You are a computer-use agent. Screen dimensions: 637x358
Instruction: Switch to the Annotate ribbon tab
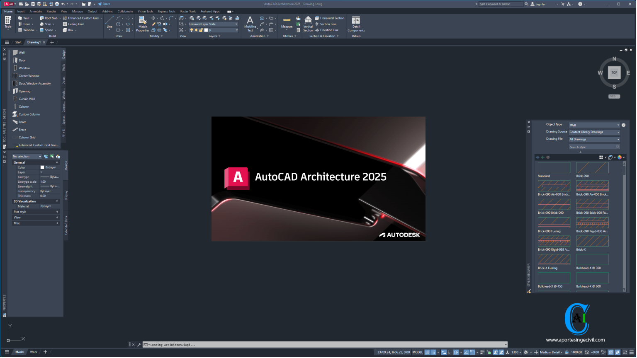36,11
